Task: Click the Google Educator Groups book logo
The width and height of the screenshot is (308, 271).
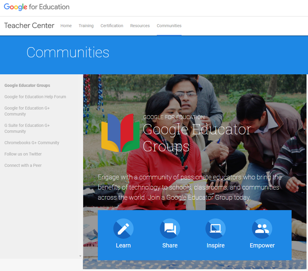Action: pos(120,133)
